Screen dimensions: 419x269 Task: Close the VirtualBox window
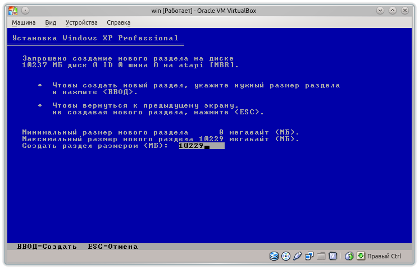tap(405, 11)
